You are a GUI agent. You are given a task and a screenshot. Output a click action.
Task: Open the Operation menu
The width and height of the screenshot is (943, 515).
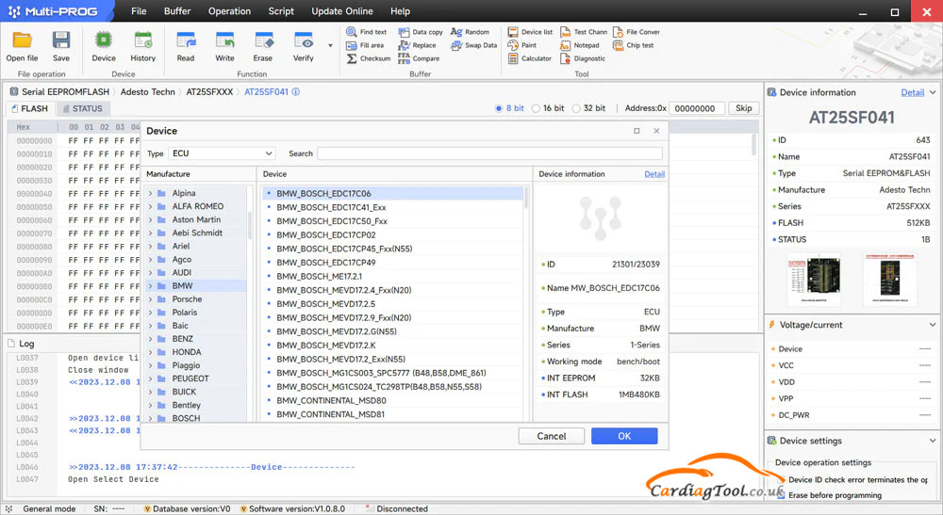pos(229,10)
